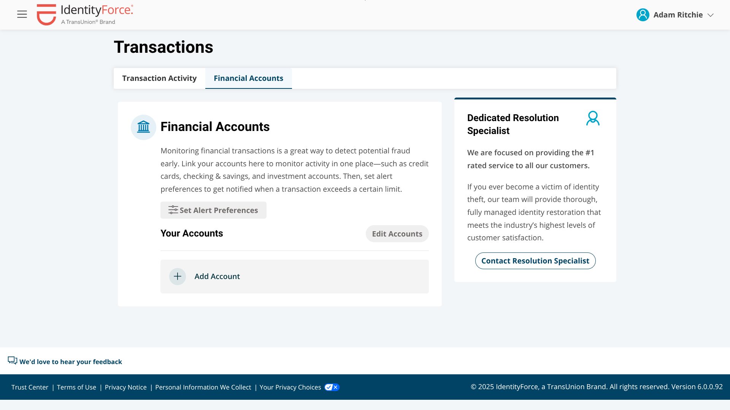Click the Add Account row
730x410 pixels.
coord(295,276)
